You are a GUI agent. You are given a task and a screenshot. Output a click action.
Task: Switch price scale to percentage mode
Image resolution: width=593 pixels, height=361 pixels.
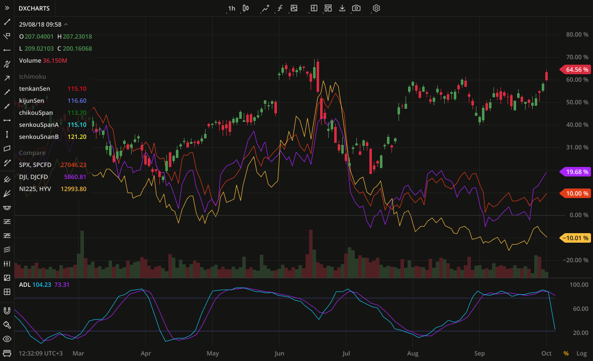click(565, 353)
